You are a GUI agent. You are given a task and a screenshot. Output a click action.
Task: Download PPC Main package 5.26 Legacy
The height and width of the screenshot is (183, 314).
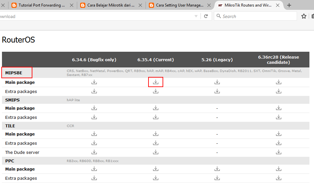[217, 169]
